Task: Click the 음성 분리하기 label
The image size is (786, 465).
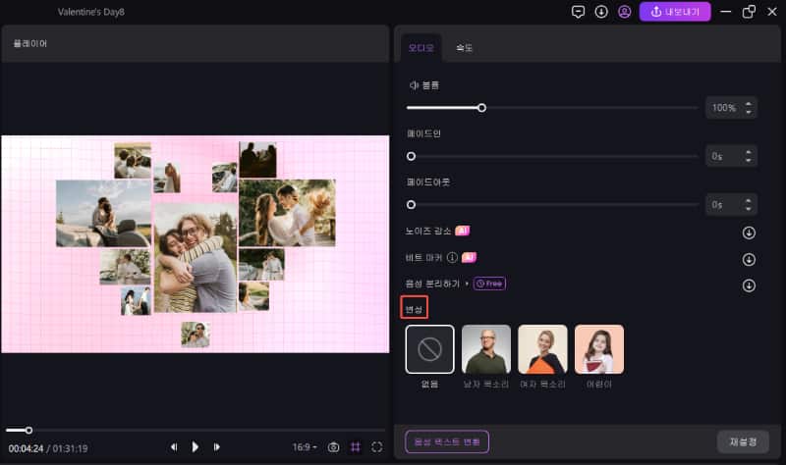Action: 432,284
